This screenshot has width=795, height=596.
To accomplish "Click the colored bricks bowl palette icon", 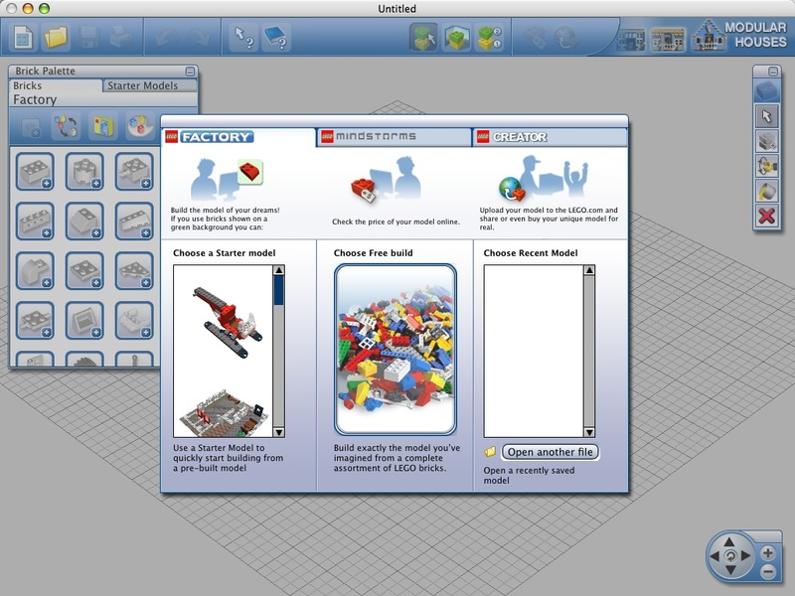I will point(139,127).
